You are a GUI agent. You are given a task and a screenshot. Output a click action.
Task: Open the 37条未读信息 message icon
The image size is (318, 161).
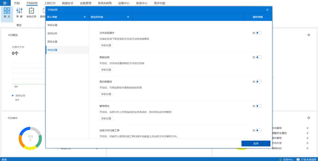point(298,159)
